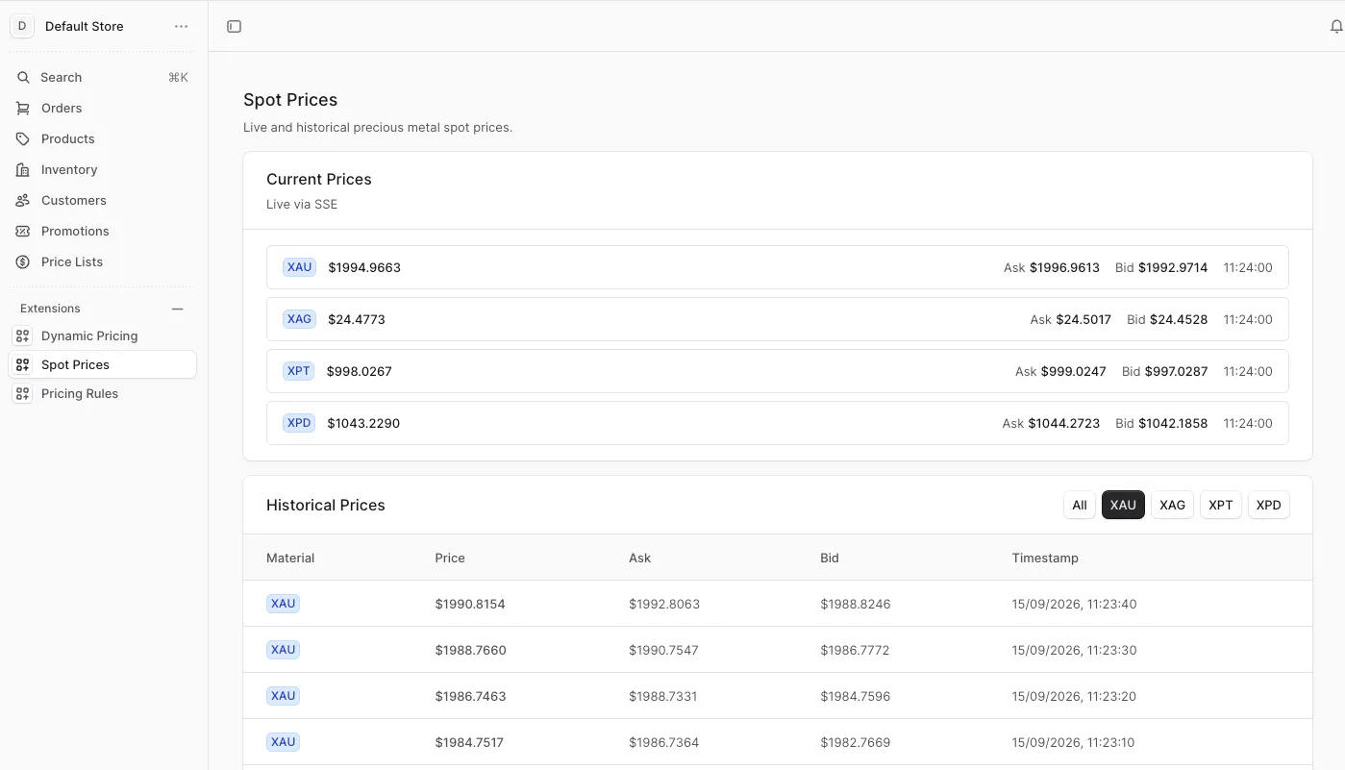Click the Dynamic Pricing extension icon
The height and width of the screenshot is (770, 1345).
click(23, 335)
